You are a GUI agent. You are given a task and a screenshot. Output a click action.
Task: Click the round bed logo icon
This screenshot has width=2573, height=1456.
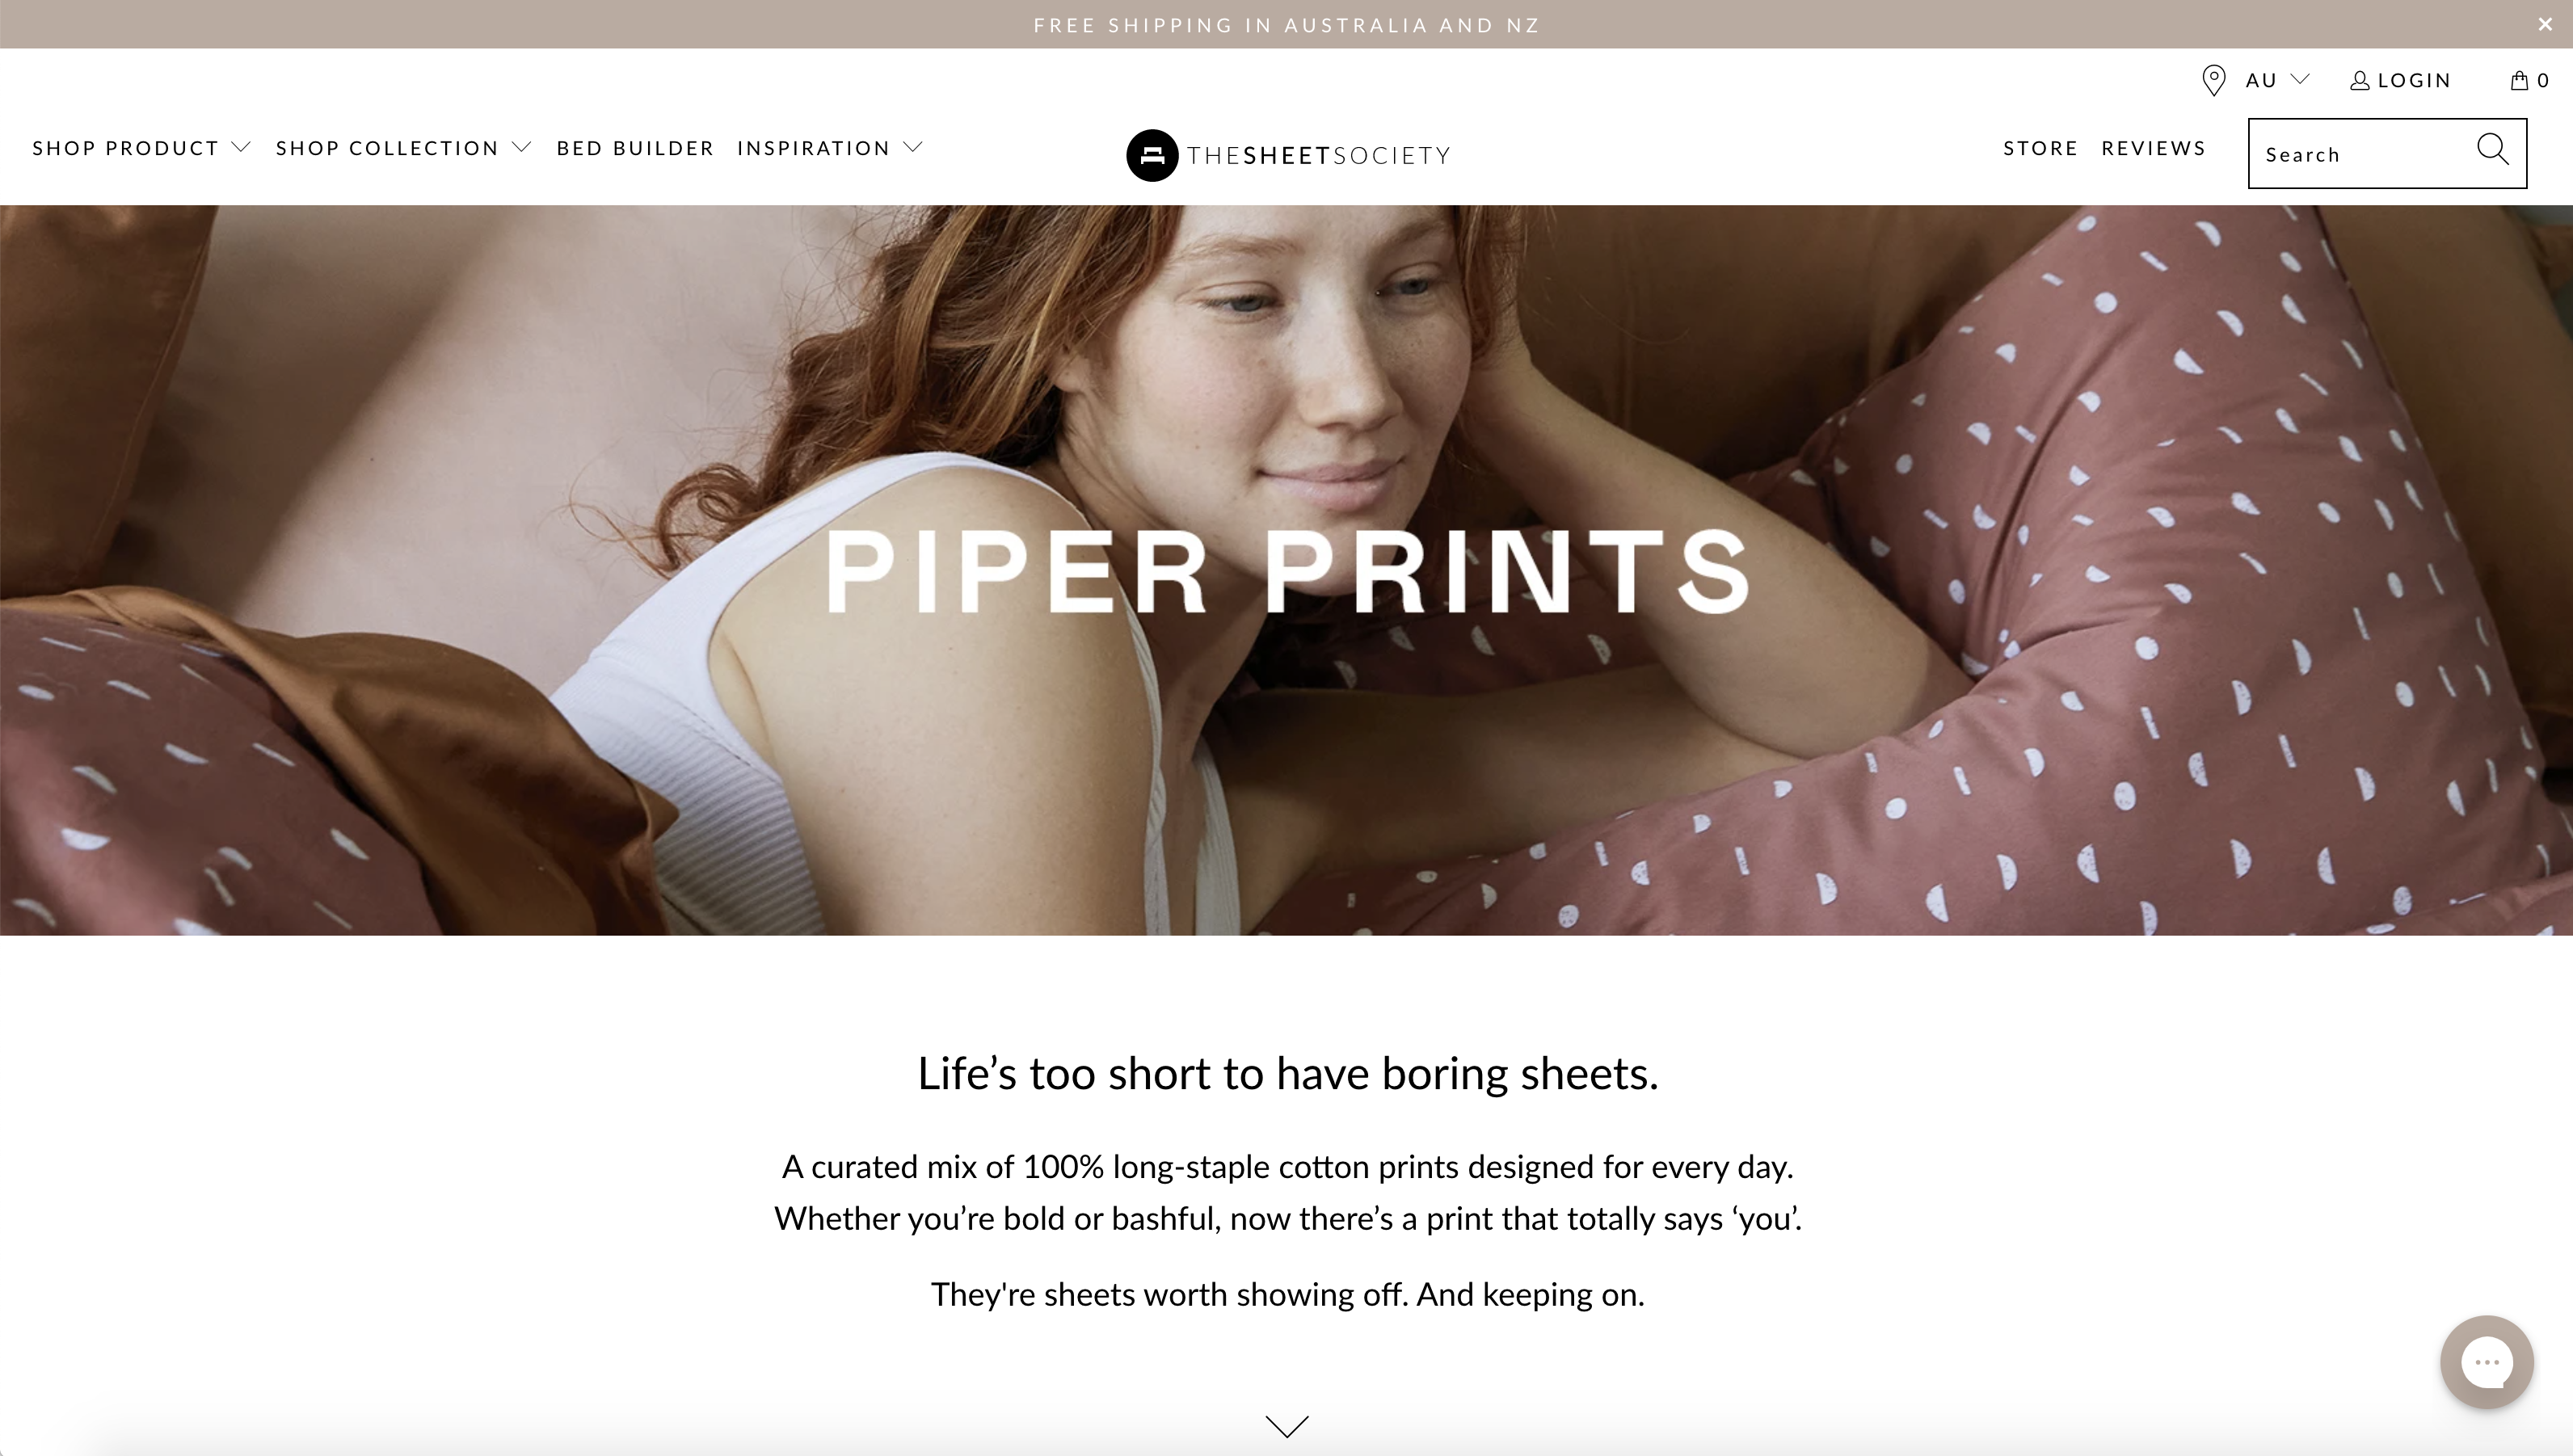point(1152,155)
